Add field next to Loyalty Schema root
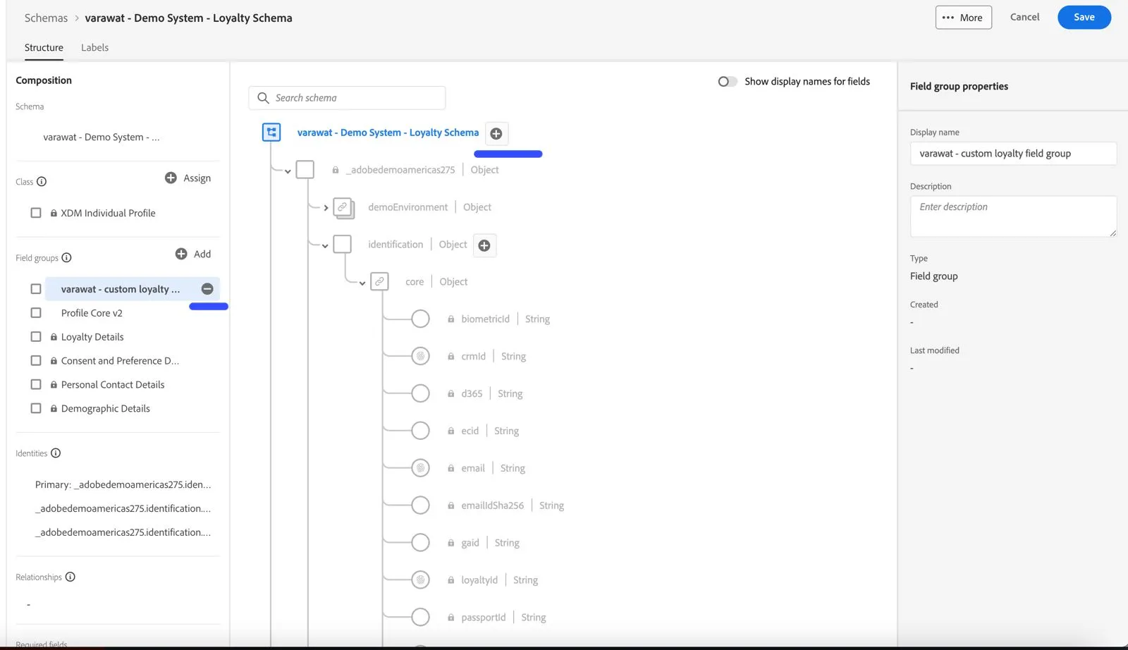This screenshot has width=1128, height=650. (x=496, y=134)
